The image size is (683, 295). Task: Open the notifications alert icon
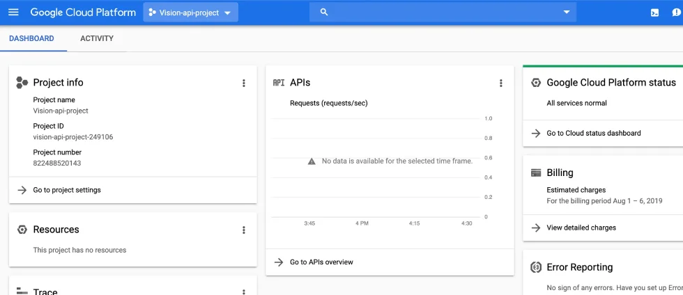point(677,13)
